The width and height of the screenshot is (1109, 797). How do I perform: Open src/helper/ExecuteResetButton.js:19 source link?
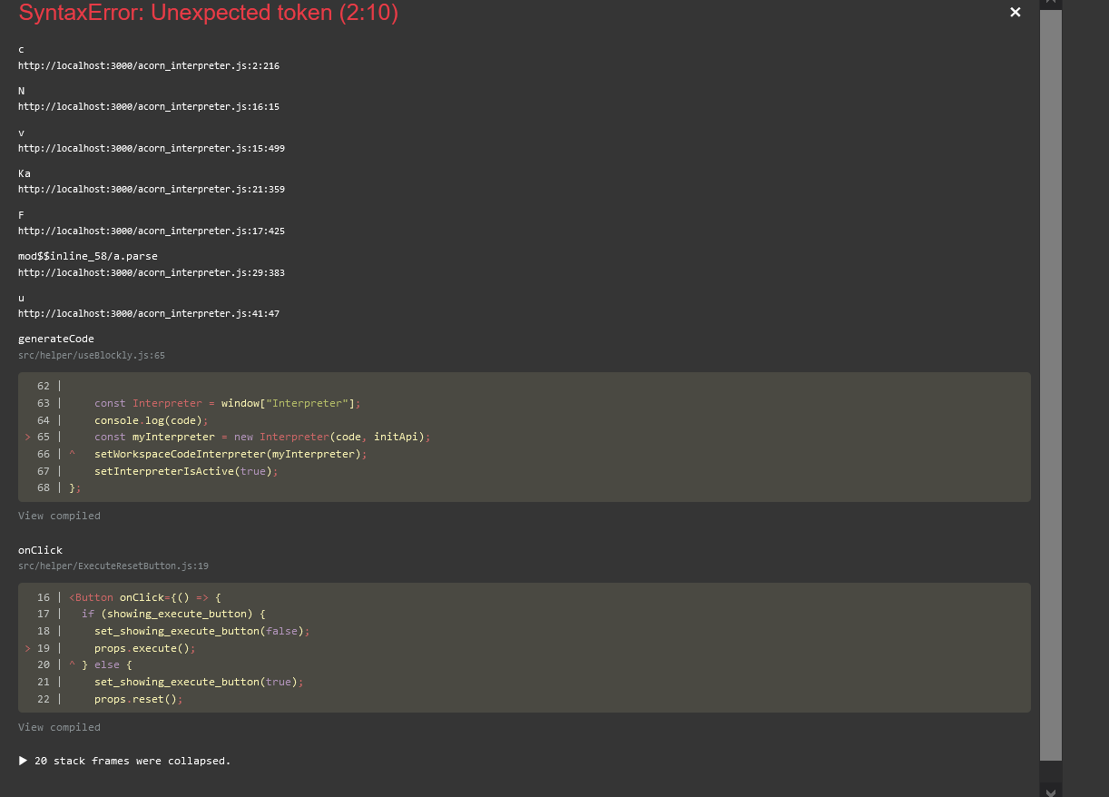pos(113,566)
